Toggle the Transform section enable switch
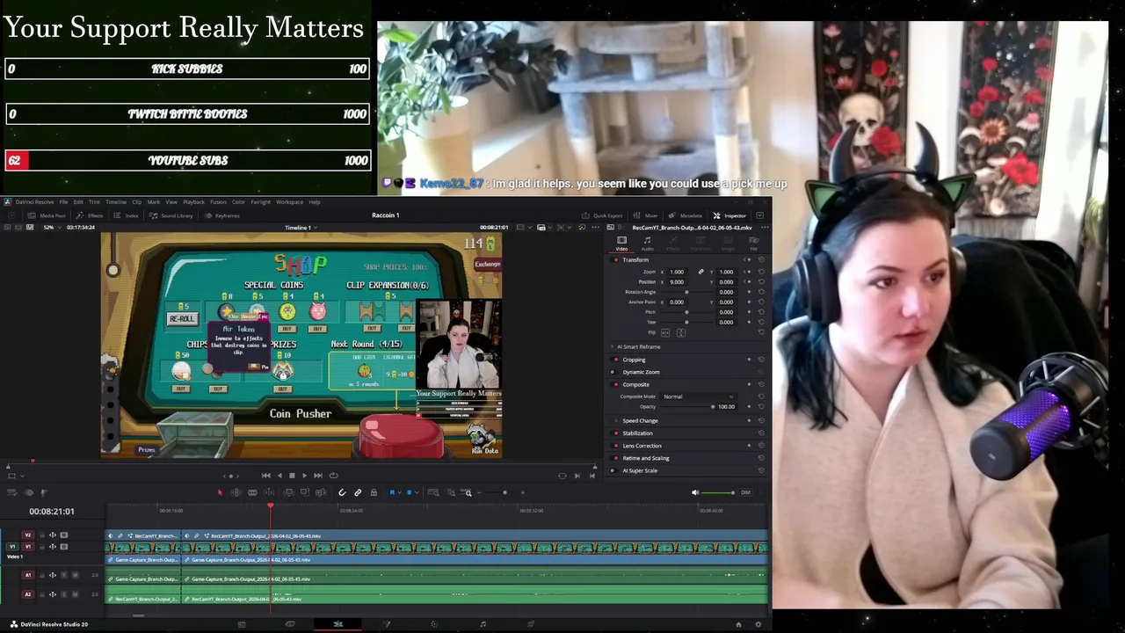The height and width of the screenshot is (633, 1125). pos(616,260)
